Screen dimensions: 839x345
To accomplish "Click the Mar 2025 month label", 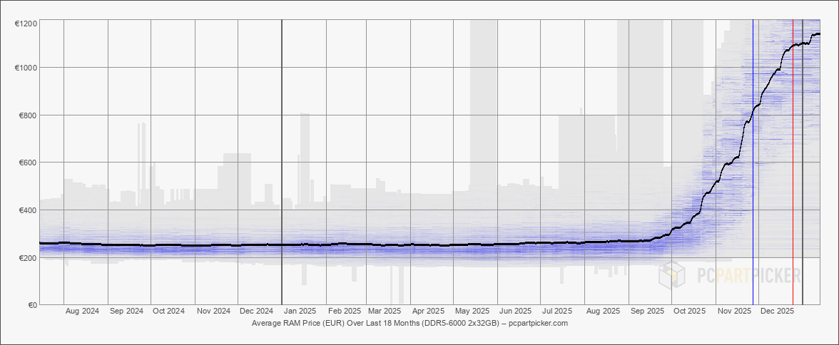I will [x=385, y=311].
